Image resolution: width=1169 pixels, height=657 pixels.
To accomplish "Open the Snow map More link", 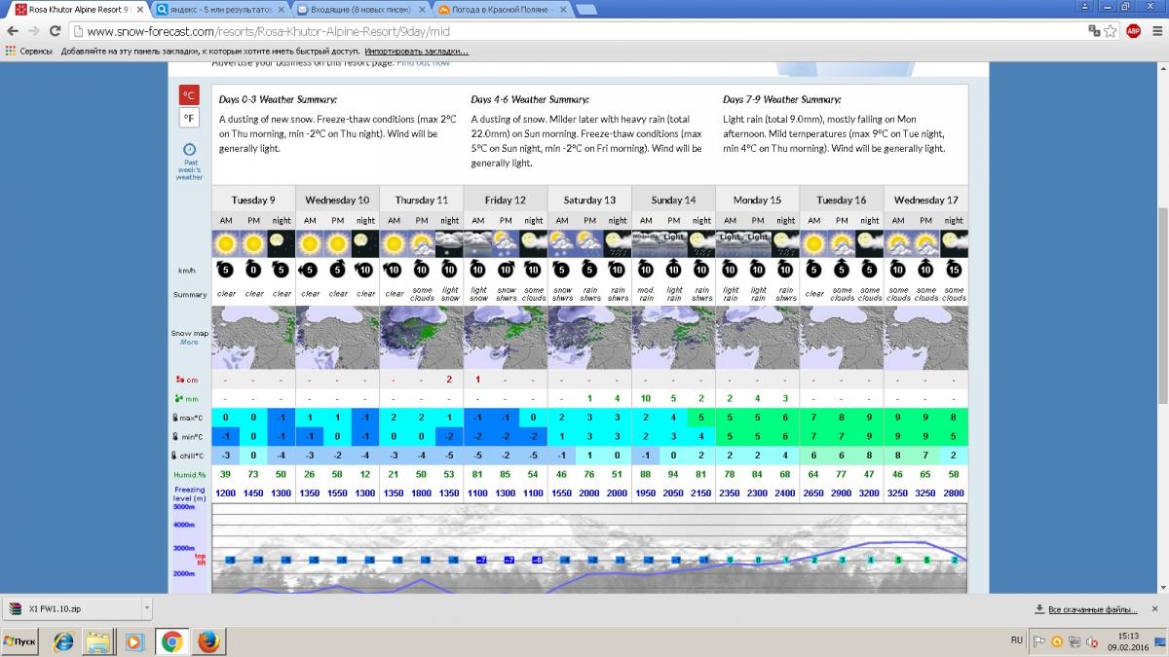I will (189, 343).
